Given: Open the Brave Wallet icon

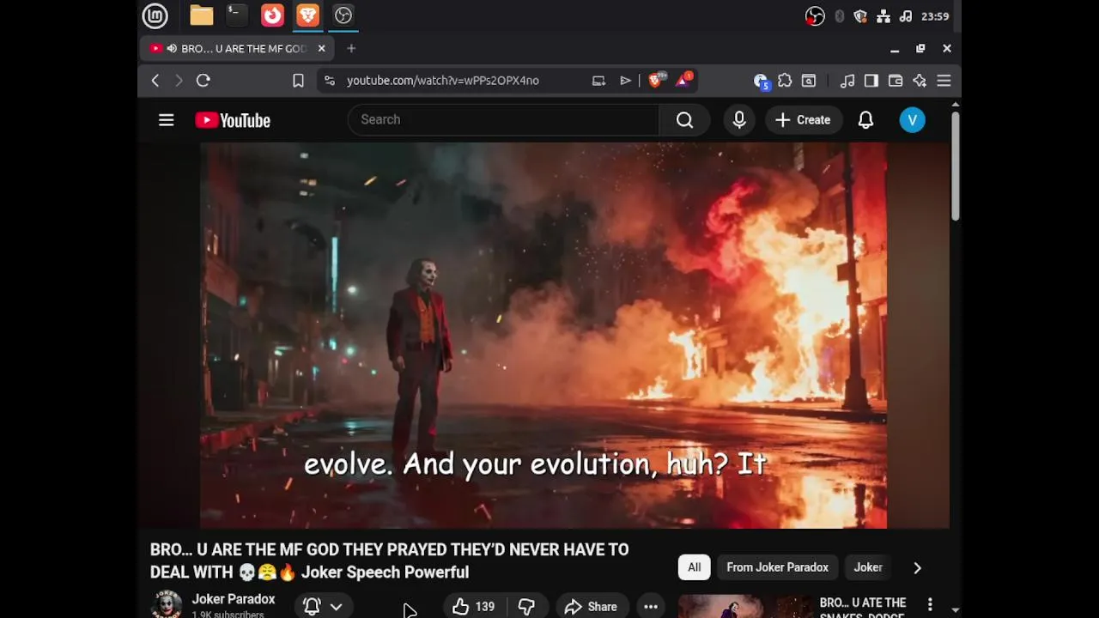Looking at the screenshot, I should 896,81.
